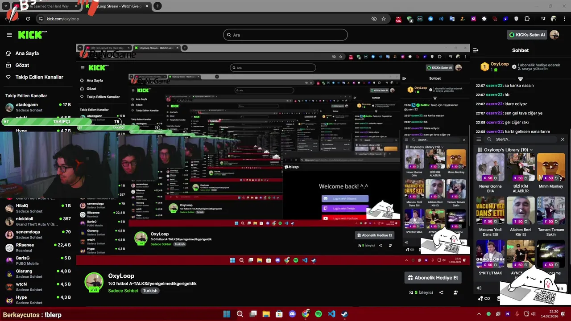This screenshot has width=571, height=321.
Task: Click chat message sa kanka nassın
Action: pyautogui.click(x=519, y=85)
